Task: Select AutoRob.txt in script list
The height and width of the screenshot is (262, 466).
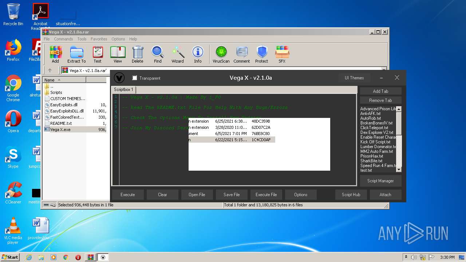Action: [371, 118]
